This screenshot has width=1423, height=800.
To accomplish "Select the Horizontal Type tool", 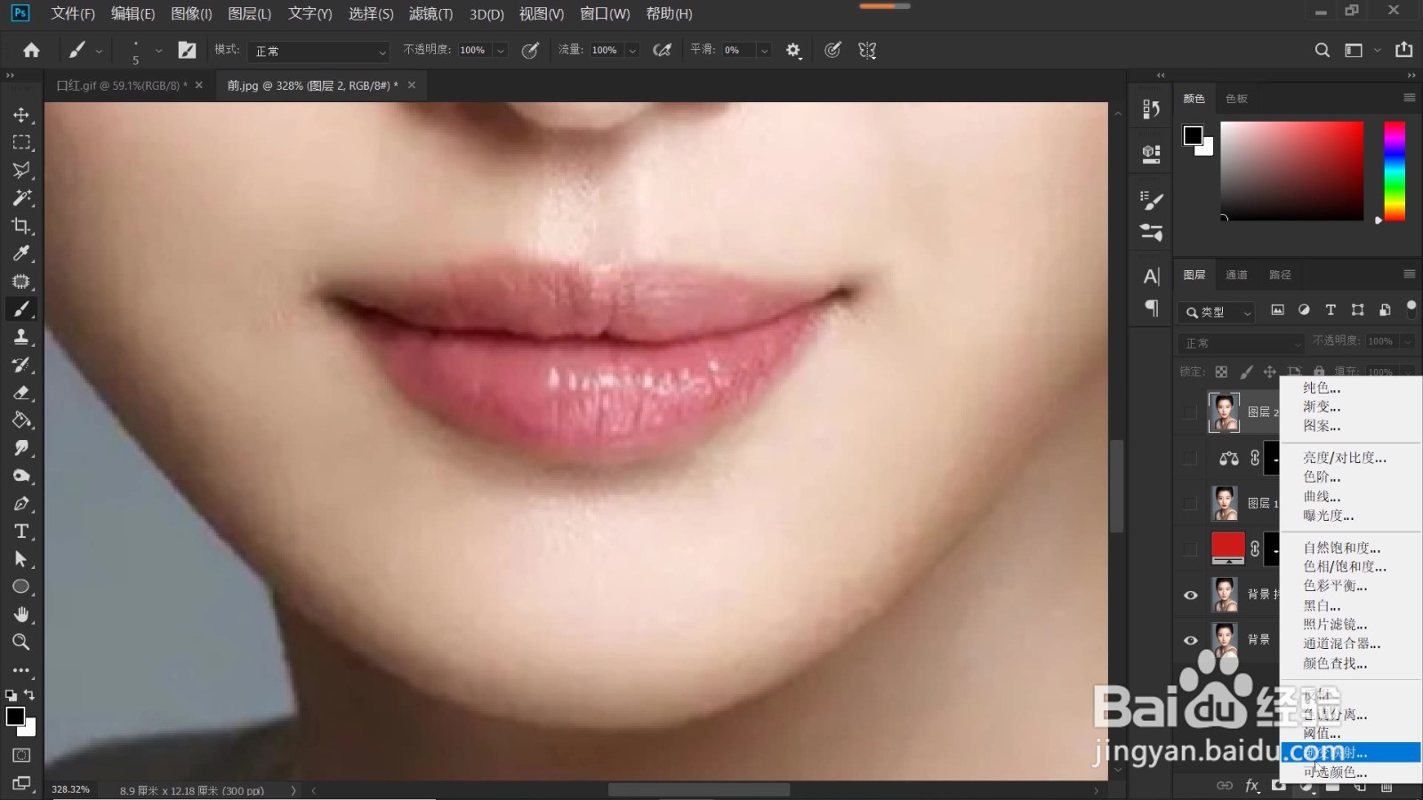I will pyautogui.click(x=21, y=532).
